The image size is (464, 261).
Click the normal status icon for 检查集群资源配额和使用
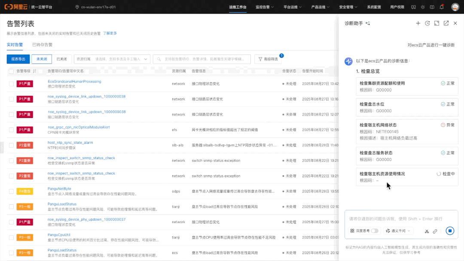(443, 83)
